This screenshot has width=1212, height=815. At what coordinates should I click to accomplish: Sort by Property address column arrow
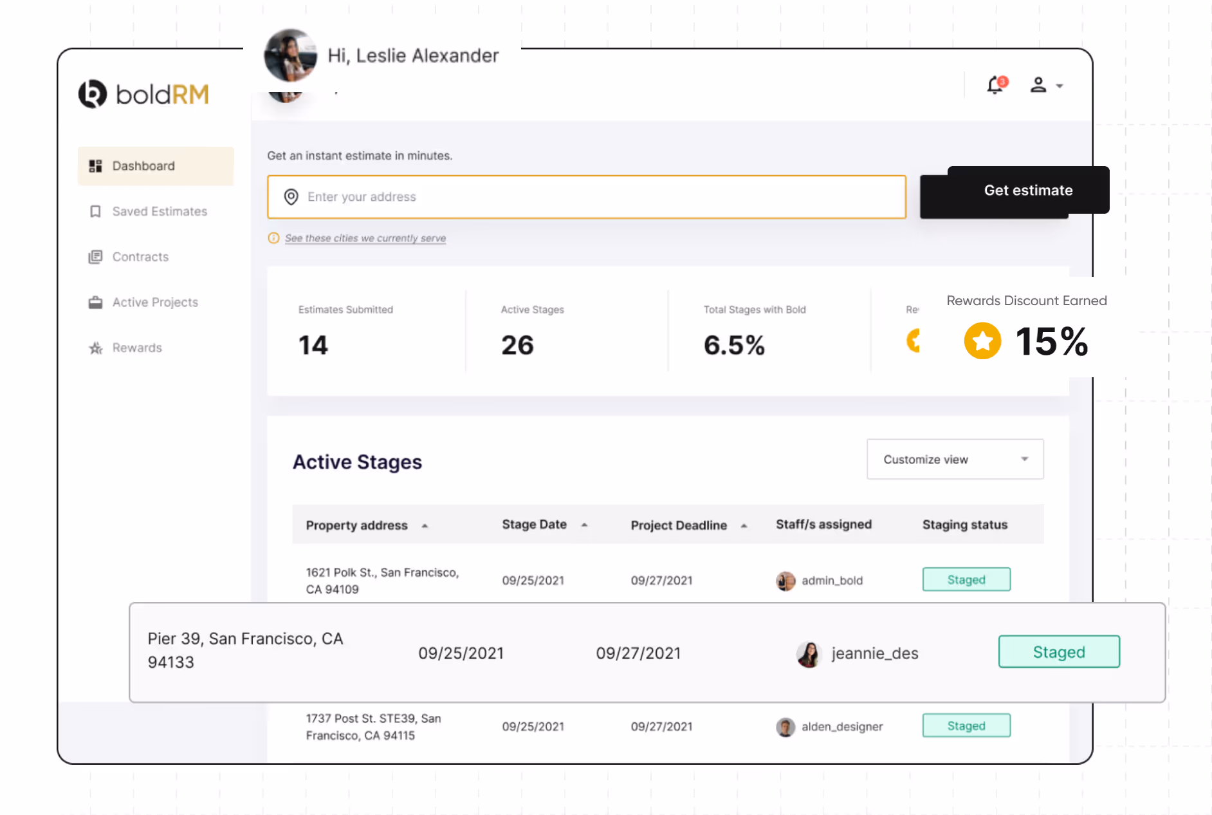coord(425,526)
